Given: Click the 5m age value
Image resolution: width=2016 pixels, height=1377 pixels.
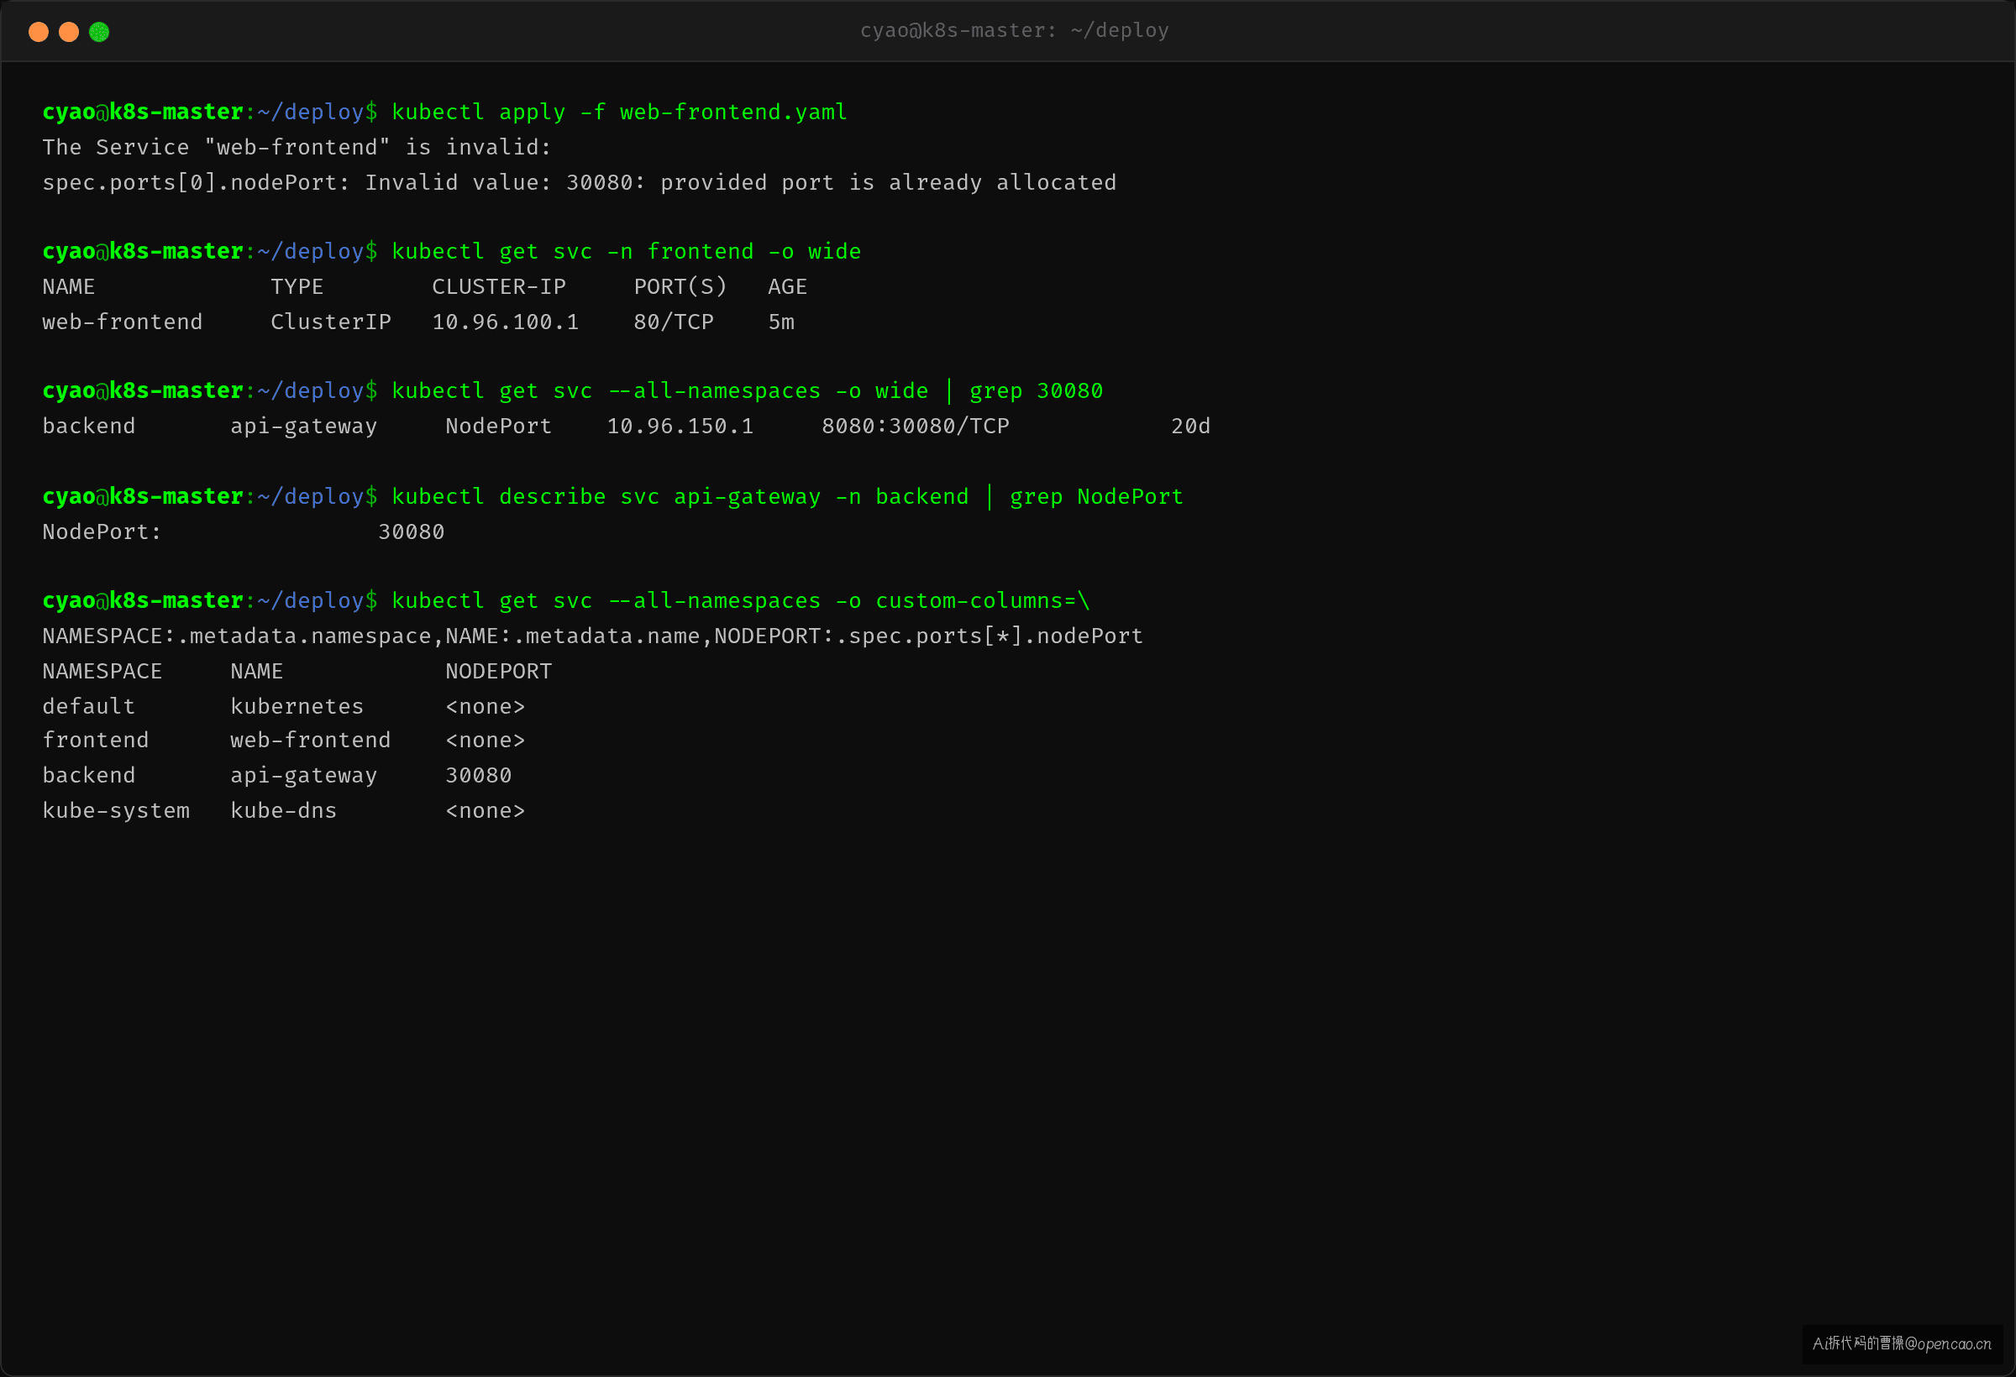Looking at the screenshot, I should (780, 322).
